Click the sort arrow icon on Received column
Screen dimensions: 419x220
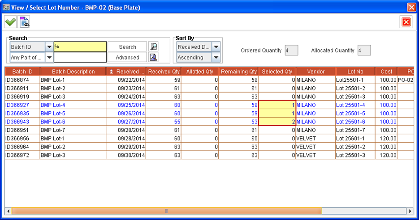111,72
